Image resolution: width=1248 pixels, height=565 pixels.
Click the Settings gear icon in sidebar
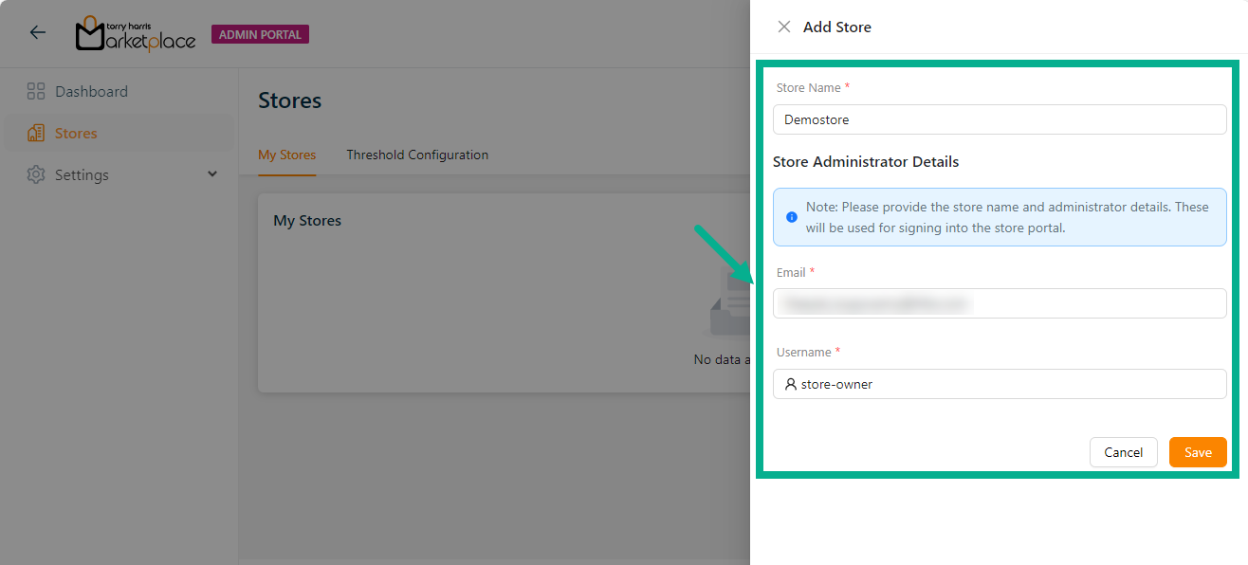[x=36, y=175]
